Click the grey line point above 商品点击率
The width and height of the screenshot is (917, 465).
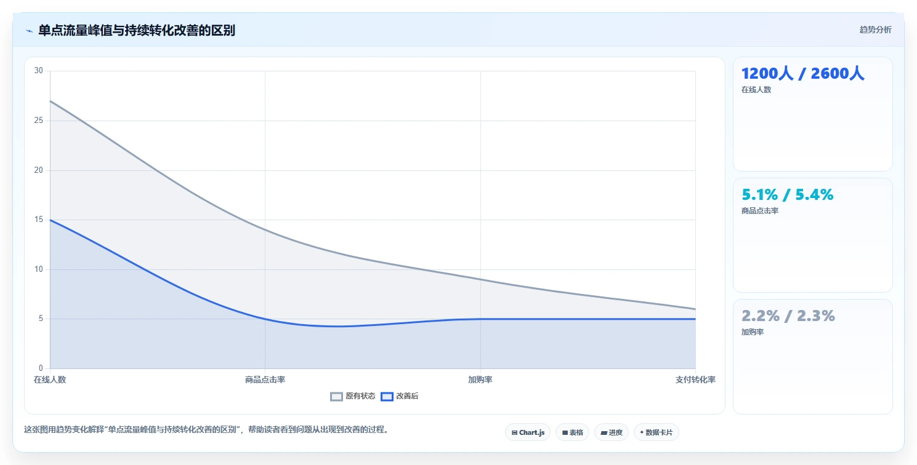pyautogui.click(x=265, y=229)
